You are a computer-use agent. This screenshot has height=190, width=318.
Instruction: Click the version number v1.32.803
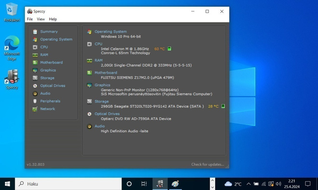point(36,165)
